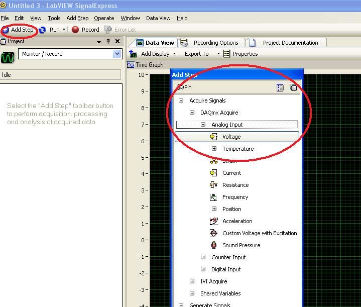This screenshot has width=361, height=307.
Task: Expand the Counter Input node
Action: pyautogui.click(x=203, y=257)
